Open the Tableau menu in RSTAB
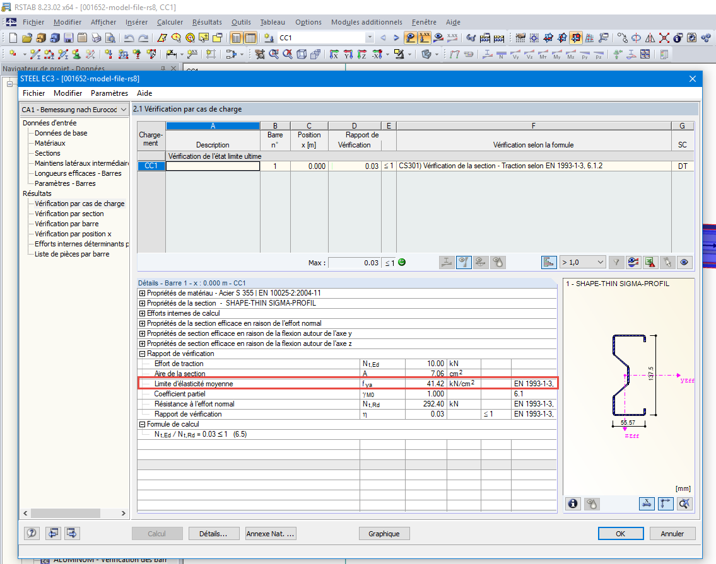 (273, 22)
